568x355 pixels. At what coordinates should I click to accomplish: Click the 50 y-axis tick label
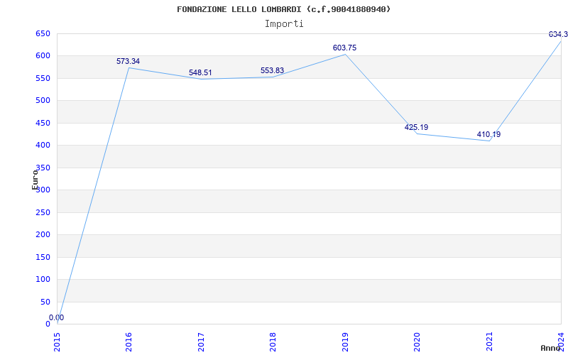[45, 302]
